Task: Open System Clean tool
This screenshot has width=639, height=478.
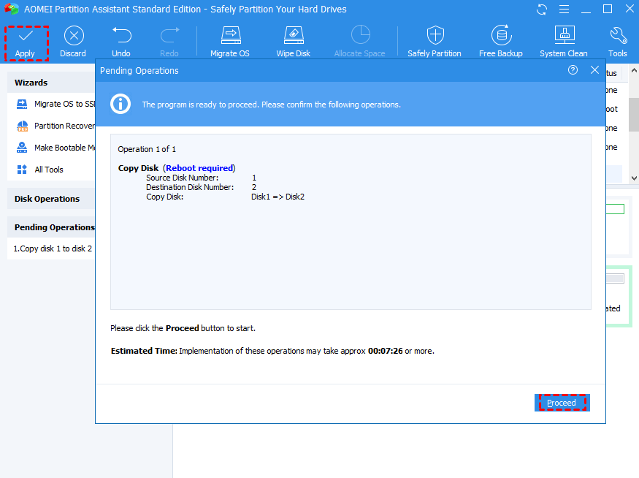Action: (564, 36)
